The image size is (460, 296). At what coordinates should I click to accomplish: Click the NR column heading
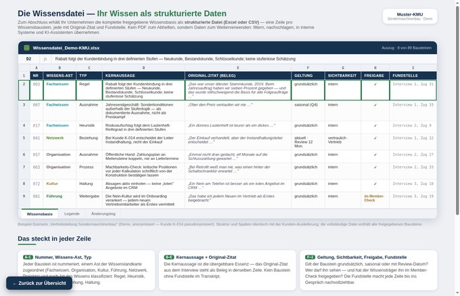point(36,75)
